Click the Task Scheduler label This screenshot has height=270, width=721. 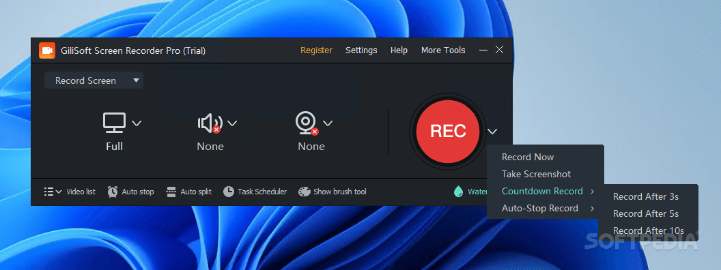coord(263,192)
